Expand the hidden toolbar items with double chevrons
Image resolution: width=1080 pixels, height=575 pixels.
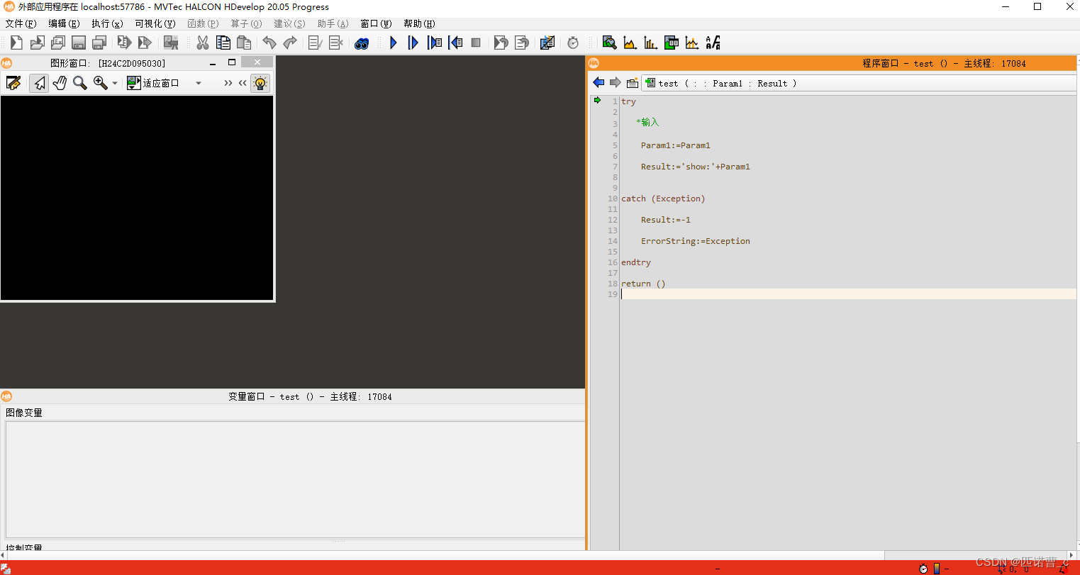[228, 83]
